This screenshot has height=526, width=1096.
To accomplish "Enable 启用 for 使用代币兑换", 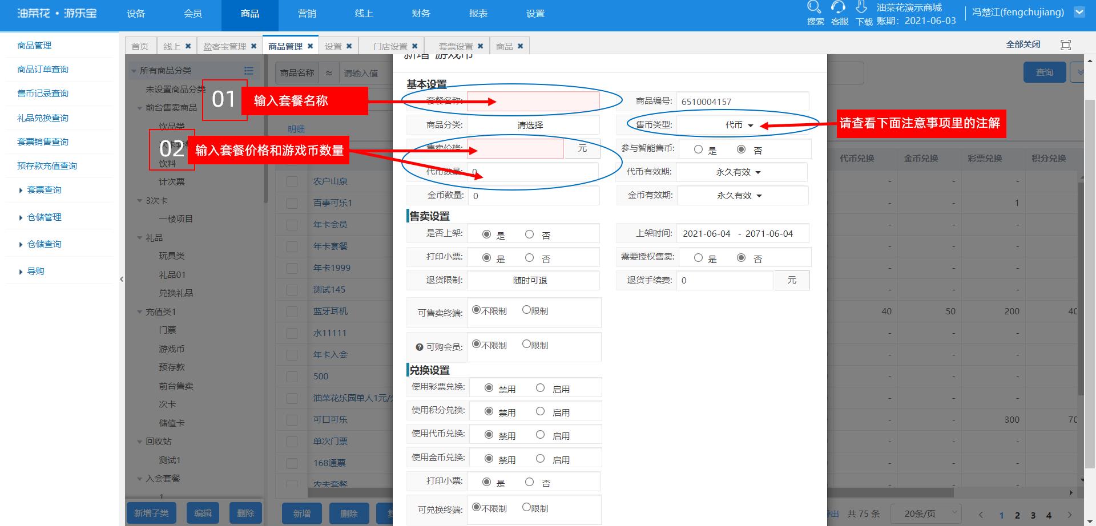I will (x=540, y=435).
